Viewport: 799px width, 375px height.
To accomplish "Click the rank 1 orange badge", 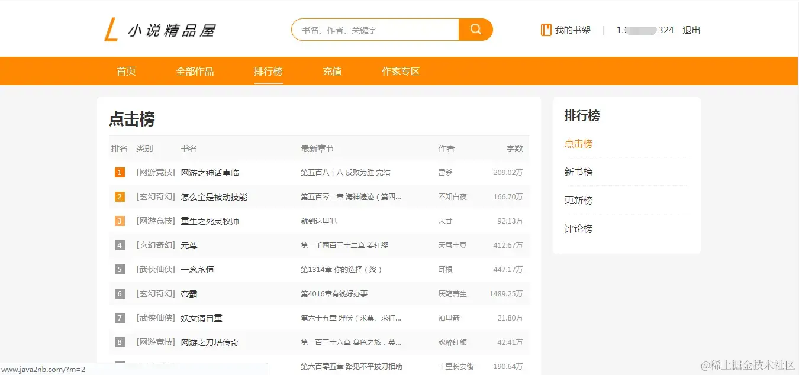I will click(120, 173).
